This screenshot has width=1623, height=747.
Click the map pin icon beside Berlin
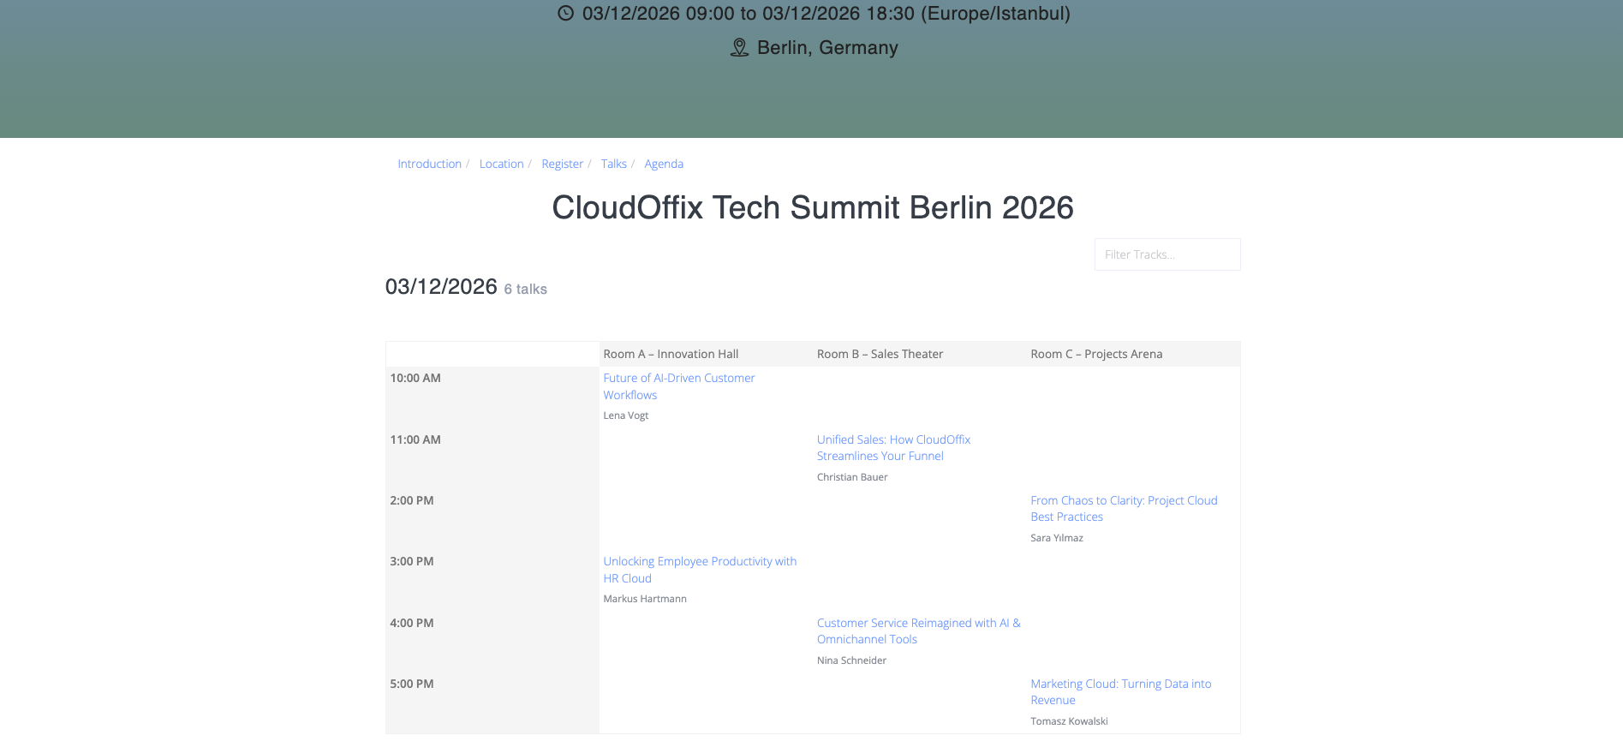pos(739,47)
